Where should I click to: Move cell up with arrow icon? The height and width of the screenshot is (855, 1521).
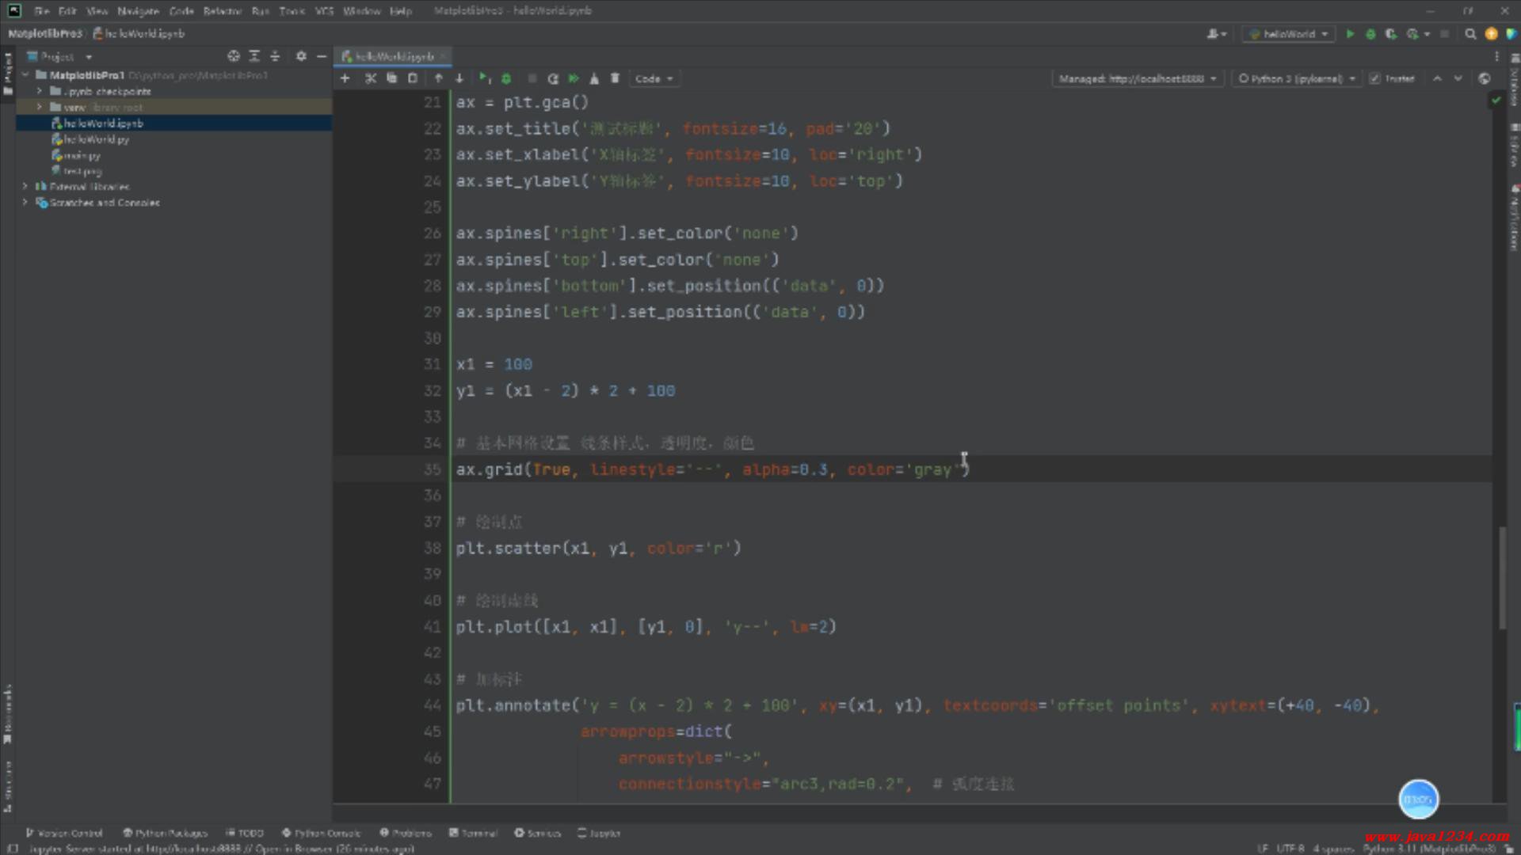point(438,78)
